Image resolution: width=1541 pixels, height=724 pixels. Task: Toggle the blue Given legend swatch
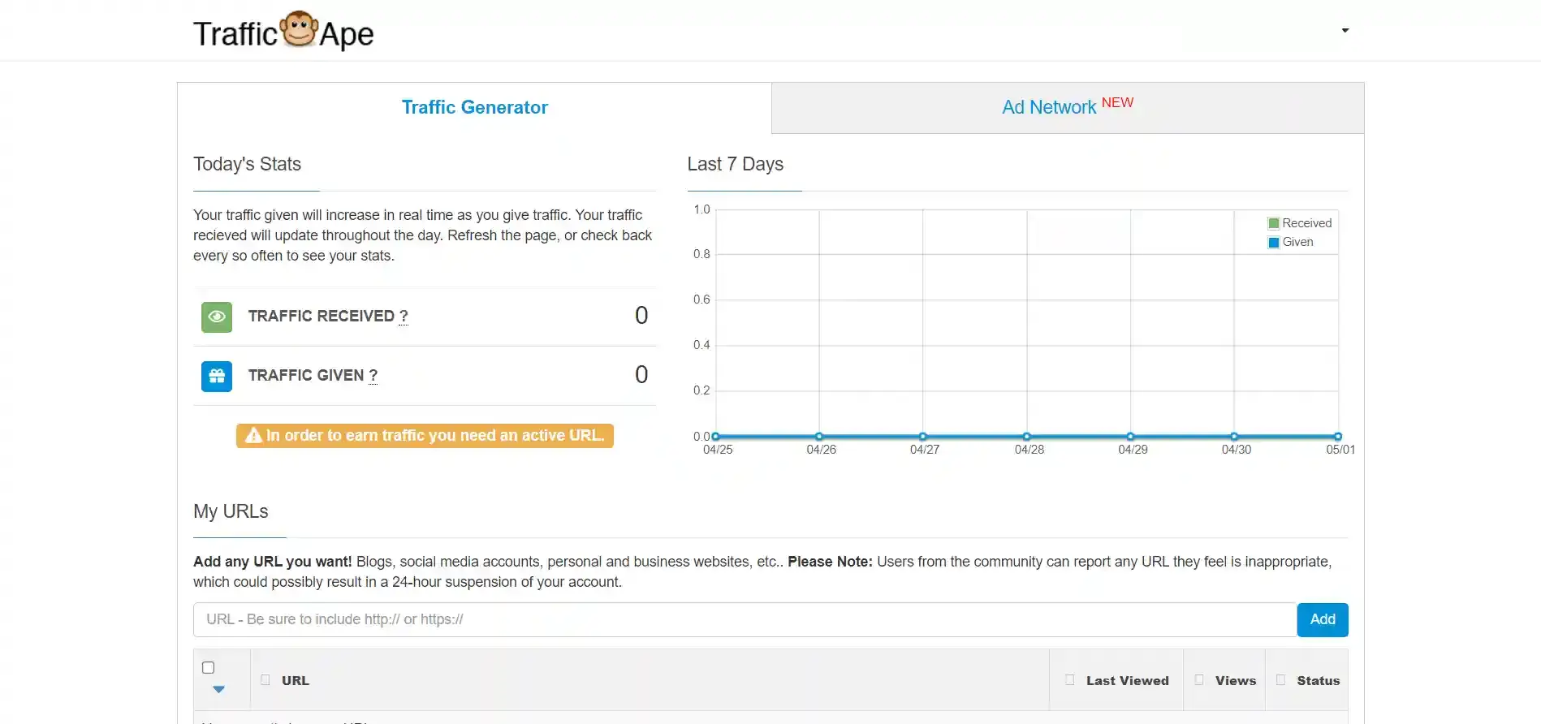point(1273,242)
